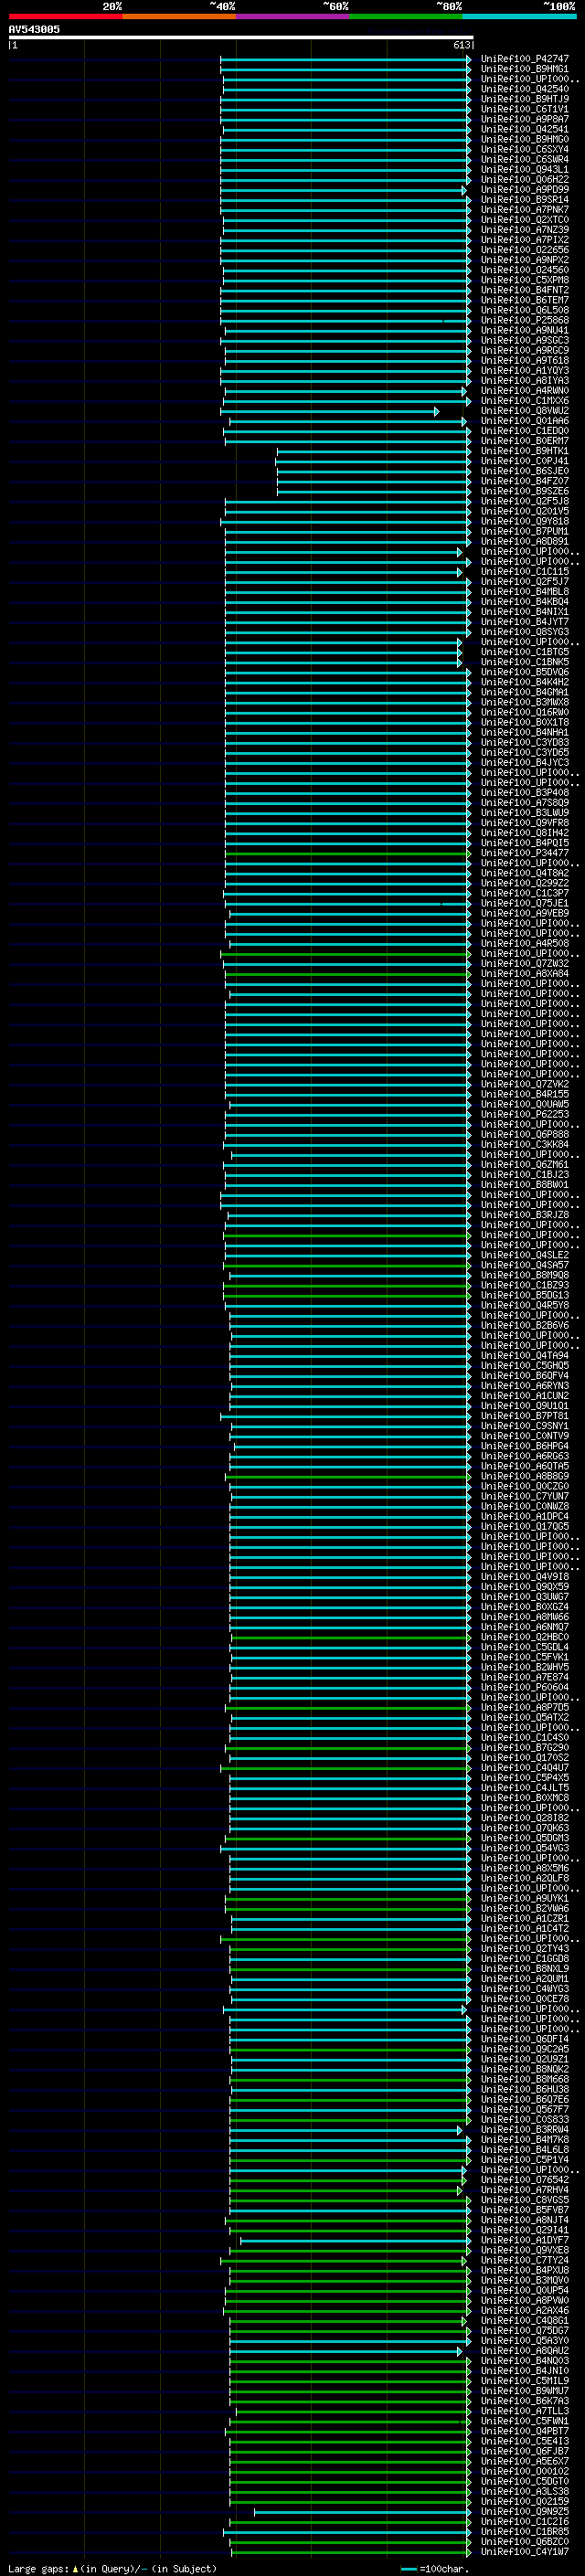Click hit label UniRef100_P34477
The width and height of the screenshot is (585, 2576).
tap(525, 854)
